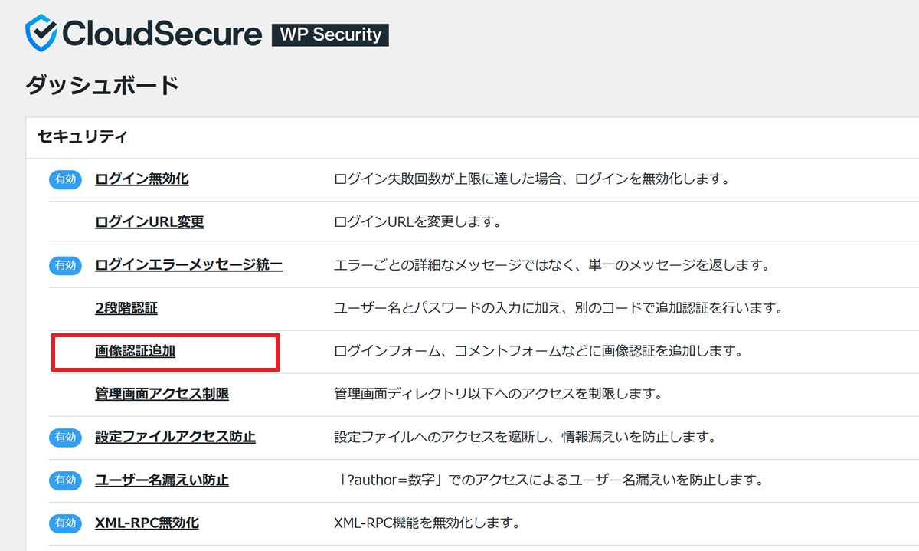This screenshot has width=919, height=551.
Task: Open the ログインURL変更 settings link
Action: (x=149, y=222)
